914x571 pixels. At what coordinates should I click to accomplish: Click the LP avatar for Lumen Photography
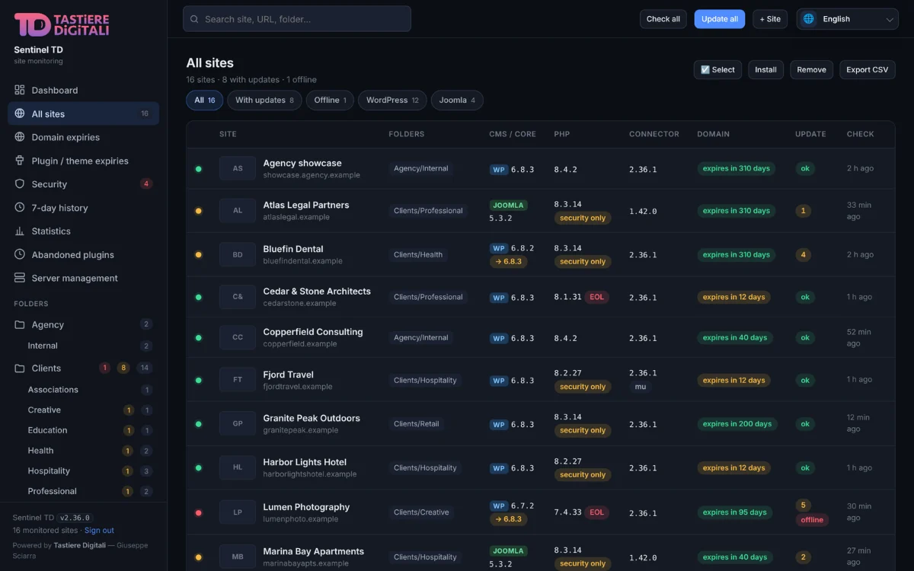[238, 512]
